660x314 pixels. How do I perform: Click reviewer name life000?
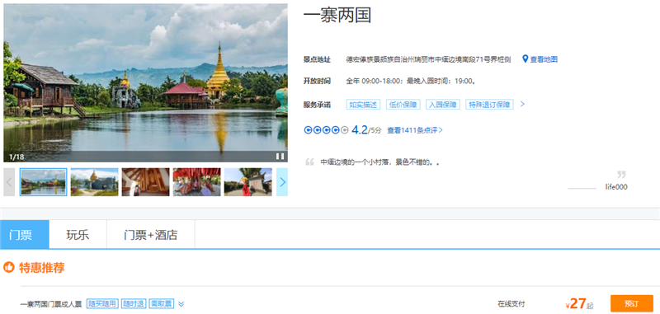[616, 187]
